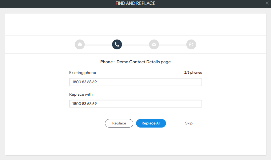Click progress line between home and phone steps

click(98, 45)
